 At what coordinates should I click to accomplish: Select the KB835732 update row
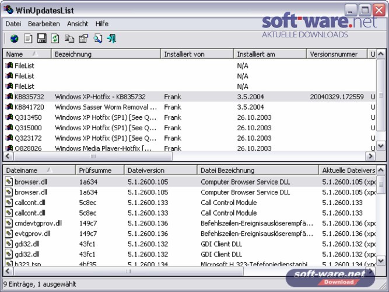[x=190, y=96]
